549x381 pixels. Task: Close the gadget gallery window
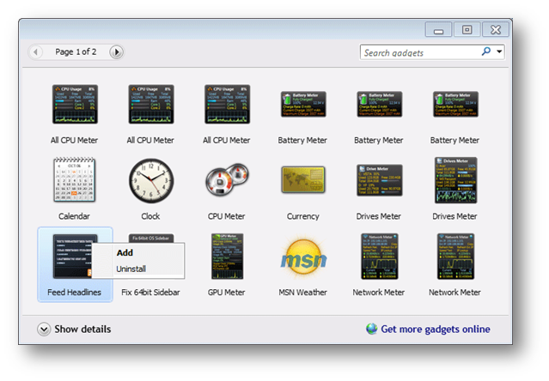(496, 30)
